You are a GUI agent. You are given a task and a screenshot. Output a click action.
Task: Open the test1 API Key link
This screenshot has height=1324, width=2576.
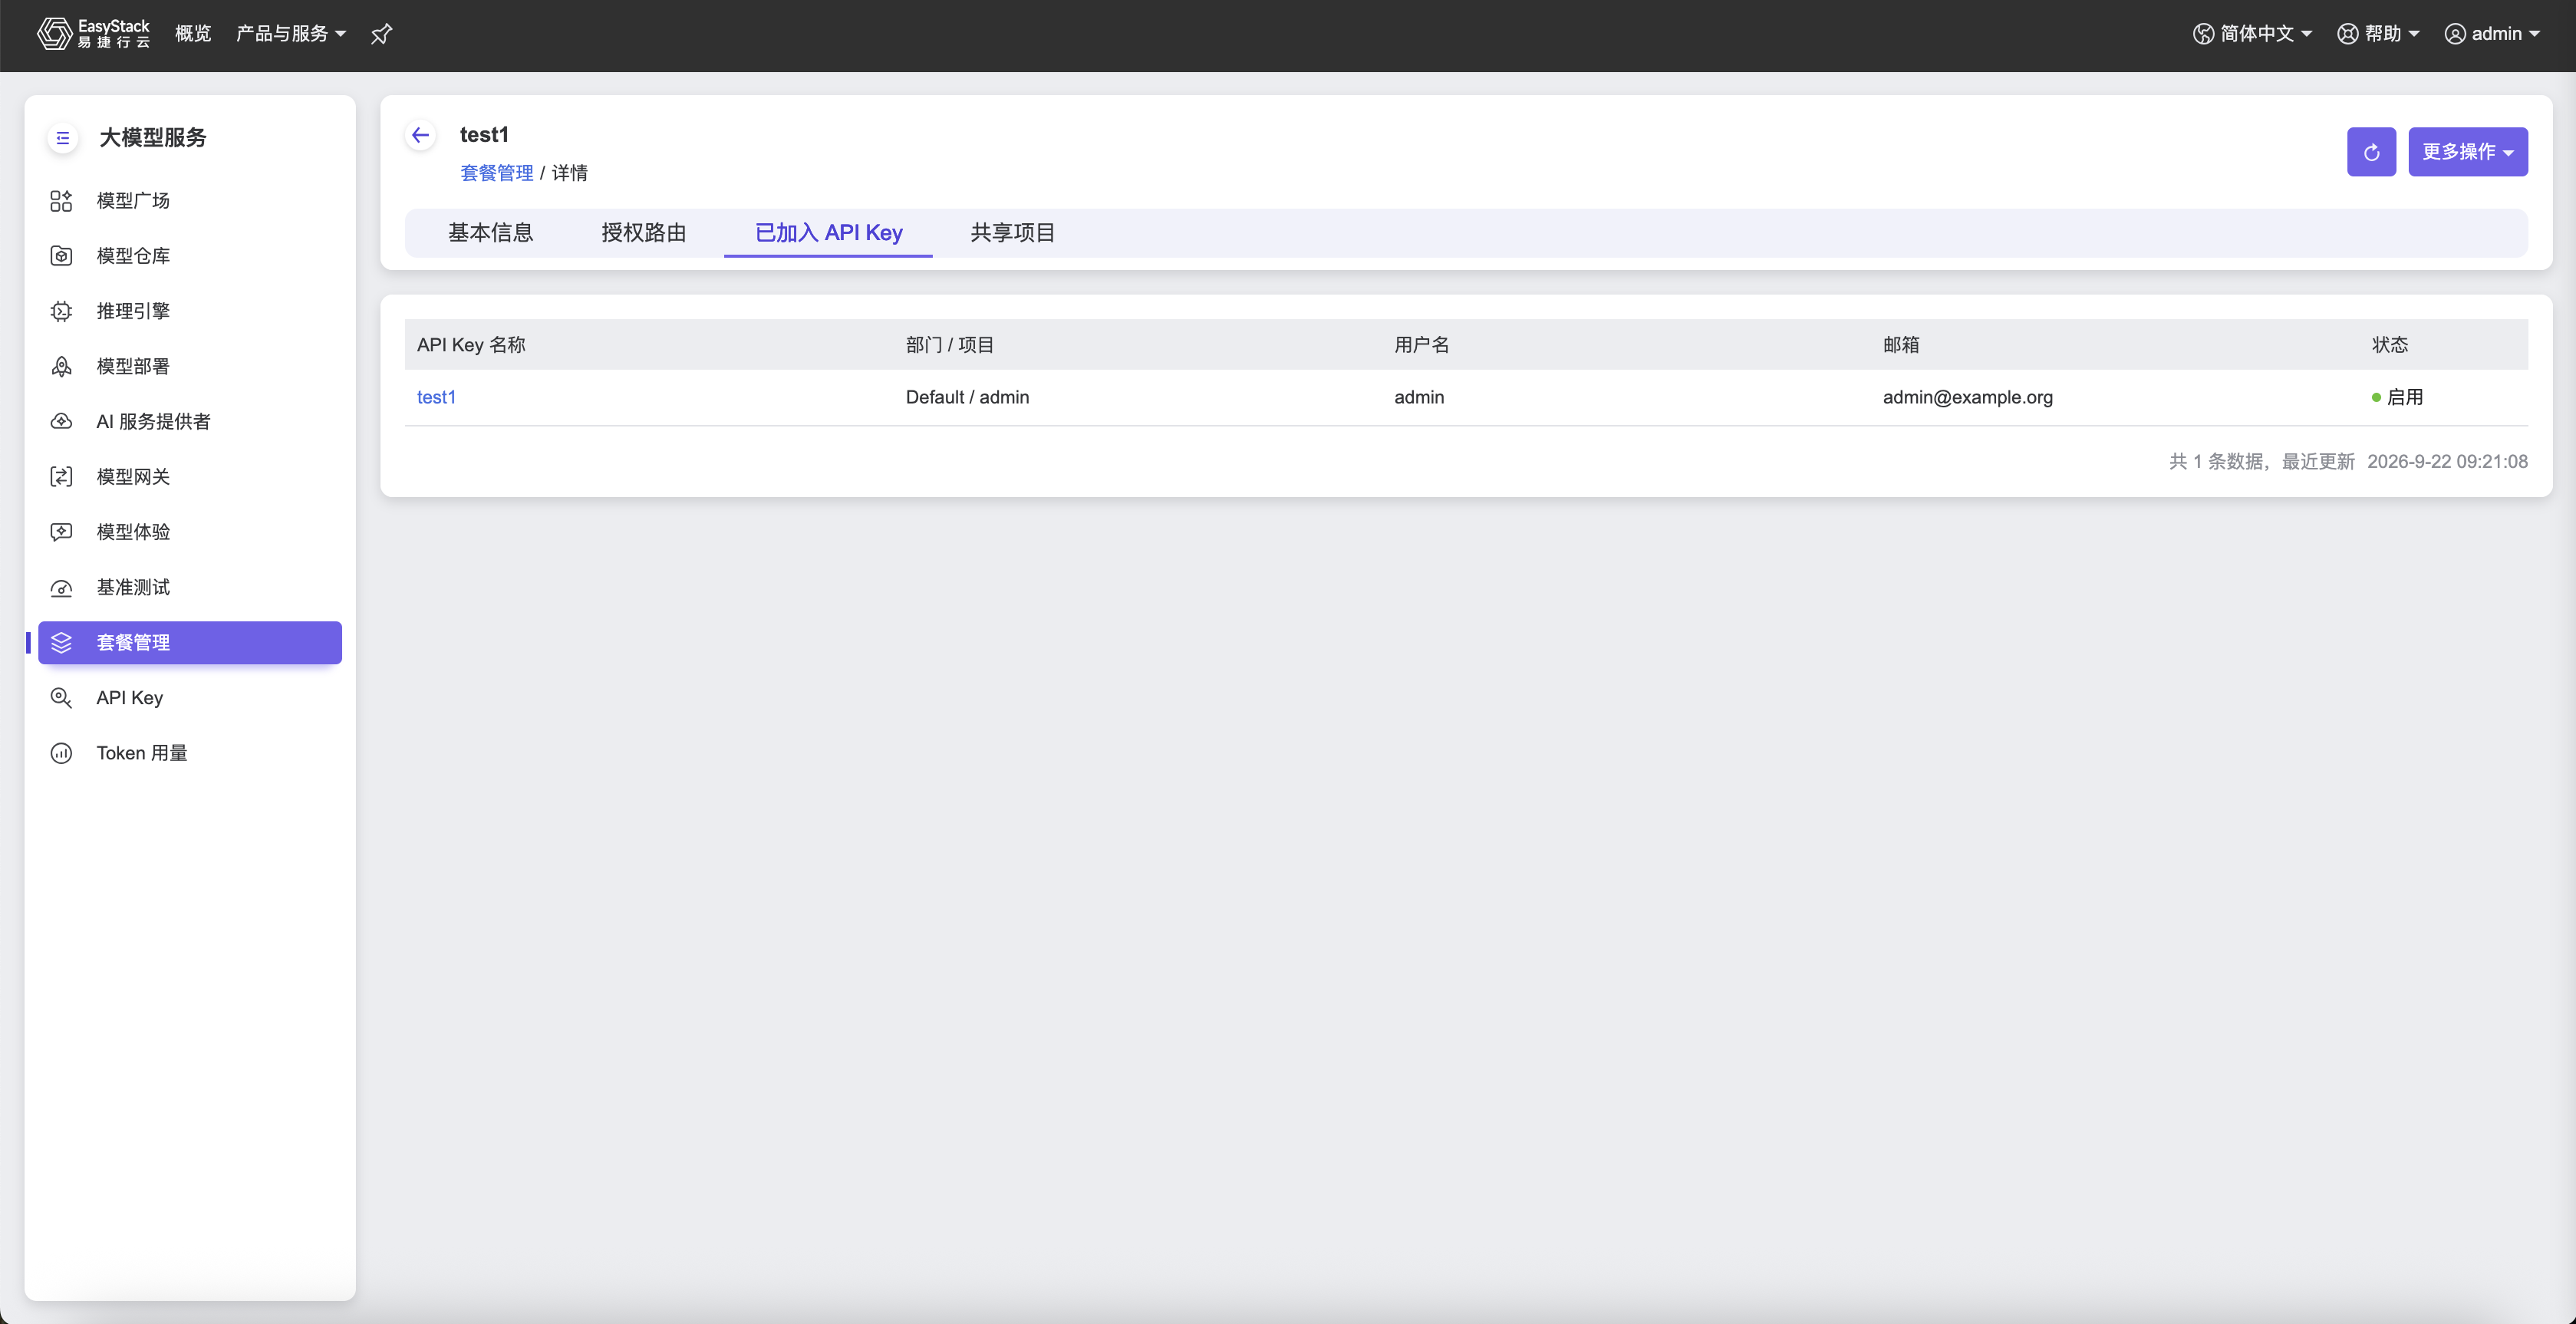coord(436,397)
